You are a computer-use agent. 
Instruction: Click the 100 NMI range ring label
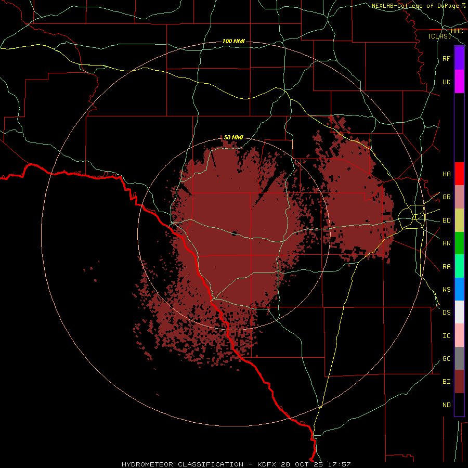coord(233,41)
